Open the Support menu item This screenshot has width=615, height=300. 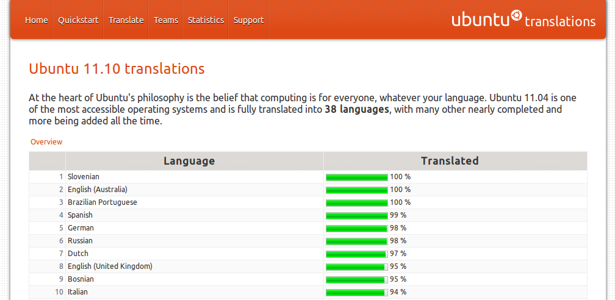pos(249,20)
